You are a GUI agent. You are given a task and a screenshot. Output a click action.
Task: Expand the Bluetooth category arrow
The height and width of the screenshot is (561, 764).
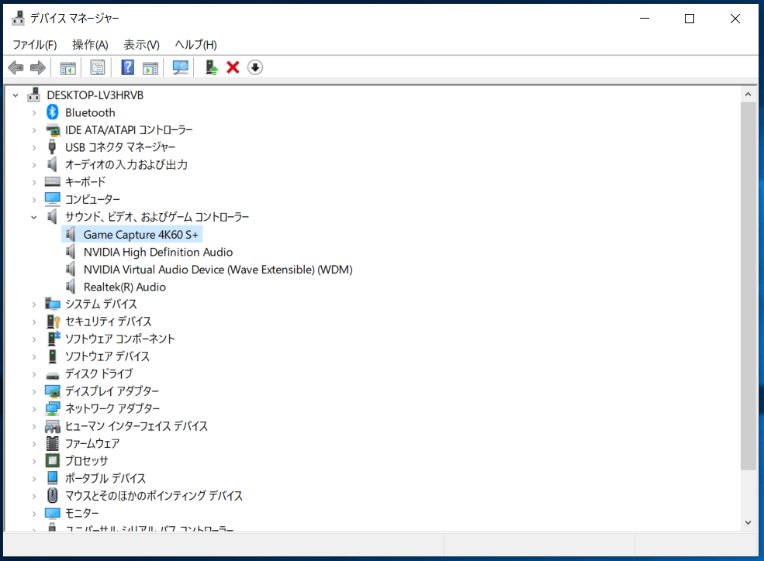tap(33, 113)
